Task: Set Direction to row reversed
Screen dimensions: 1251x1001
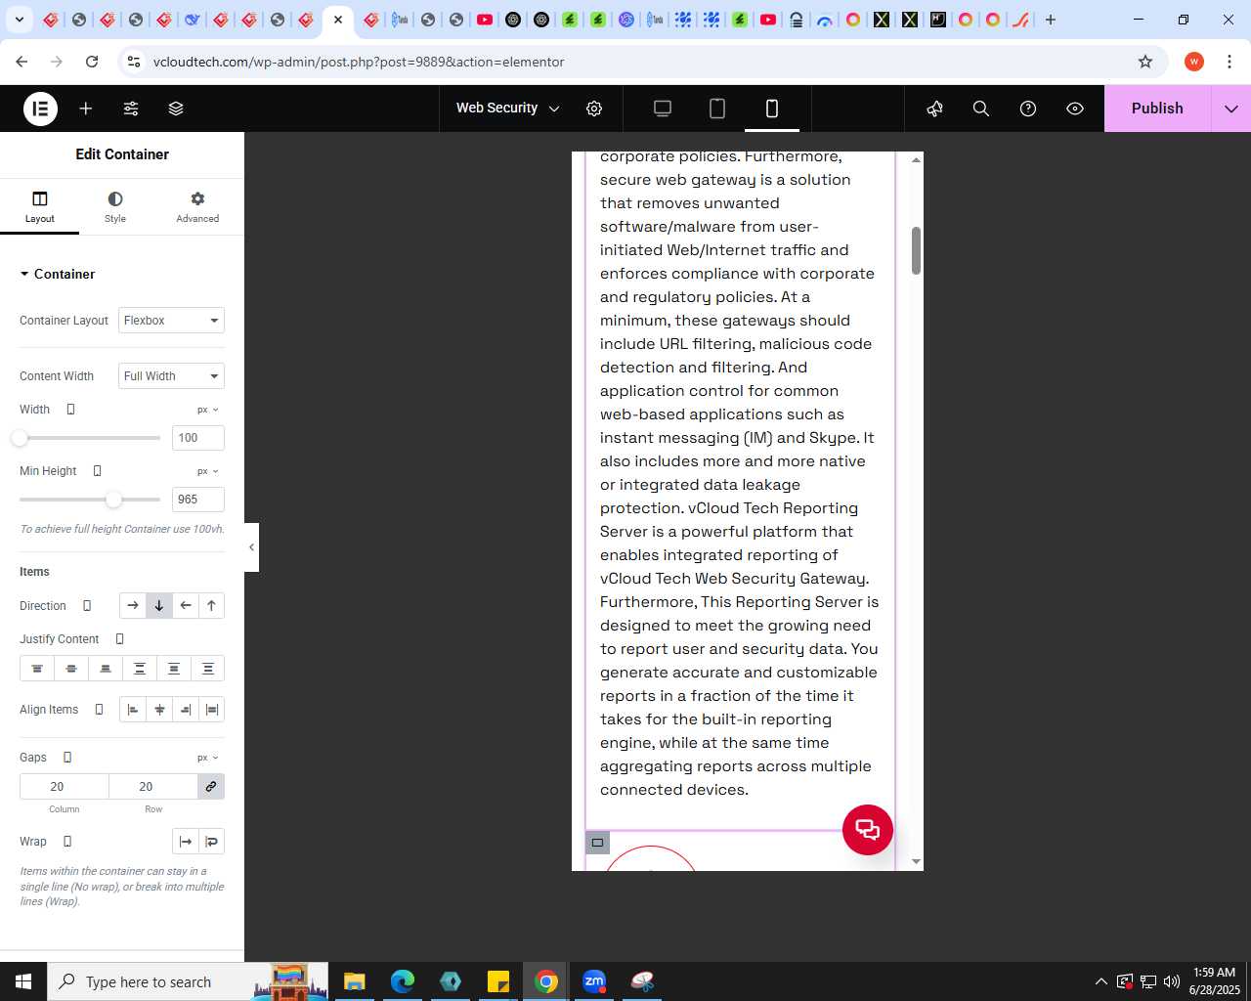Action: [x=186, y=606]
